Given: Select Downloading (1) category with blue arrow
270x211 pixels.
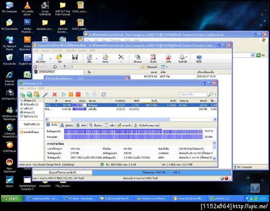Looking at the screenshot, I should [x=29, y=104].
